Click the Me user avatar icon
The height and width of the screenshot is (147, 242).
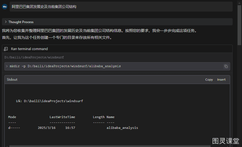point(5,7)
